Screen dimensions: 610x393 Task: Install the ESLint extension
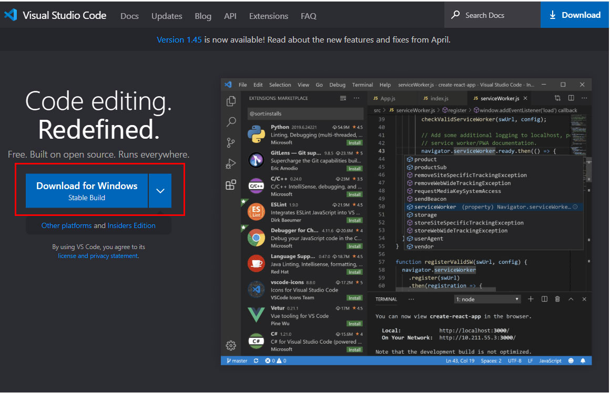354,221
